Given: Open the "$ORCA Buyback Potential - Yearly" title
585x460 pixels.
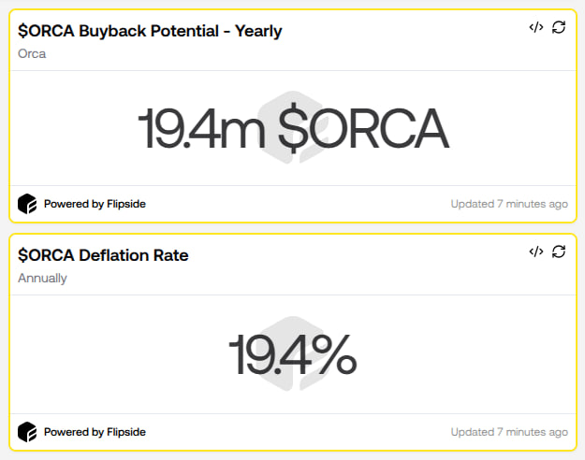Looking at the screenshot, I should (x=150, y=31).
